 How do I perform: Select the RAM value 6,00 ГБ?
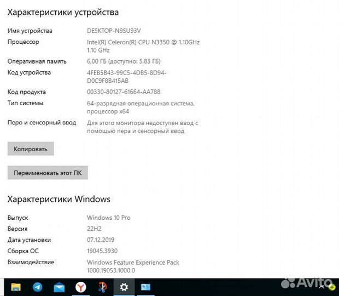pos(97,61)
